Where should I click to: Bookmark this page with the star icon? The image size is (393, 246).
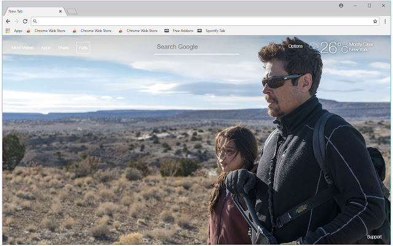tap(375, 22)
